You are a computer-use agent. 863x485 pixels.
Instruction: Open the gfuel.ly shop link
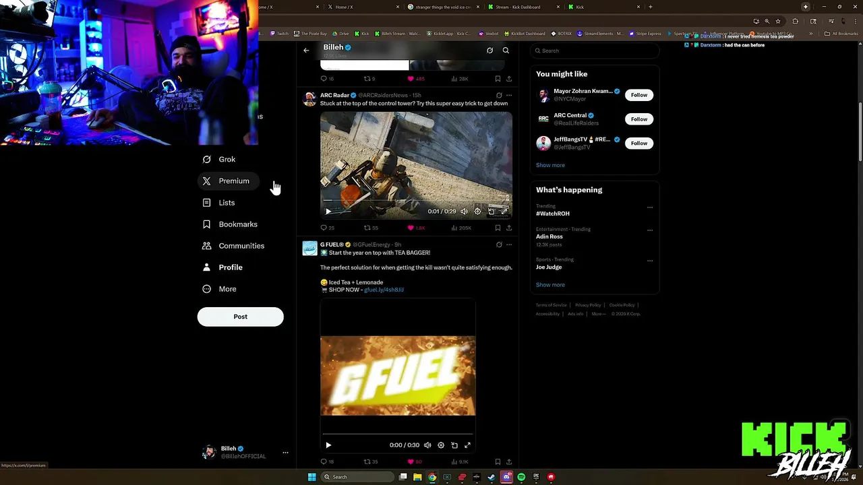click(x=384, y=290)
